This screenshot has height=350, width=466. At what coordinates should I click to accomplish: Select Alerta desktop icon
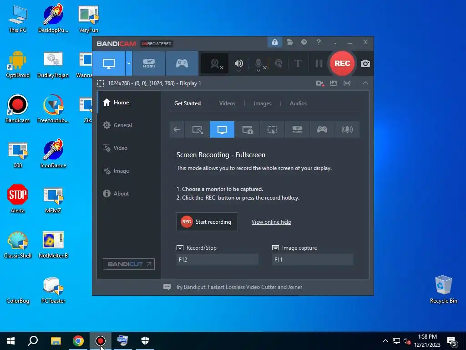tap(18, 199)
